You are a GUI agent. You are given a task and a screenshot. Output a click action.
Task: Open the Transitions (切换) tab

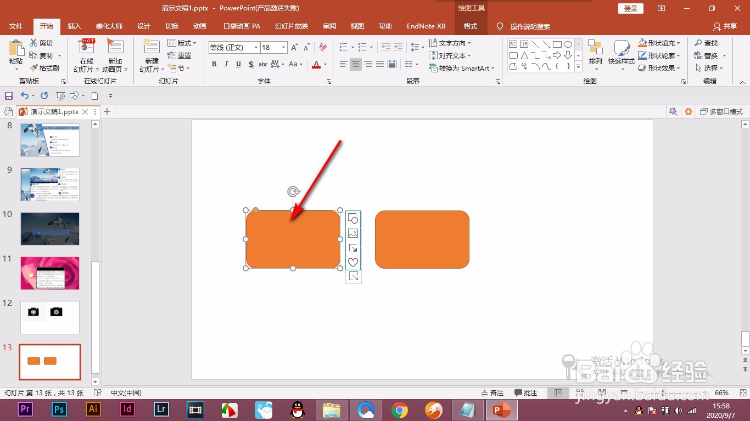[172, 26]
